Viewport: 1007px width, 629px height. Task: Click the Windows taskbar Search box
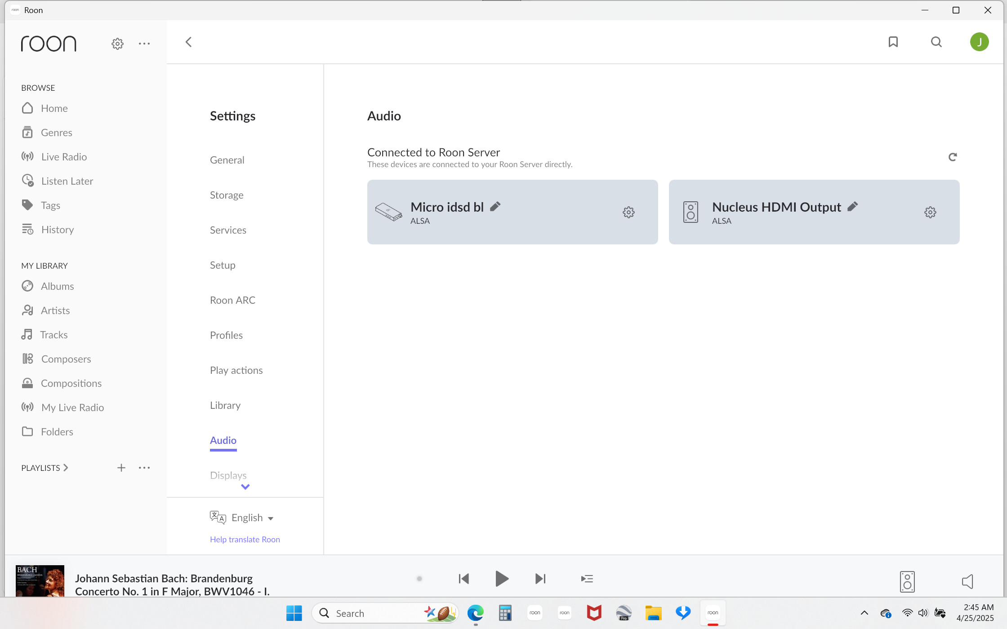pyautogui.click(x=385, y=613)
